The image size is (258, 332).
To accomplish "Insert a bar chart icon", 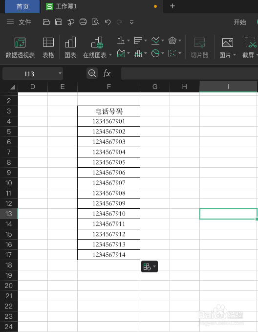I will (138, 40).
